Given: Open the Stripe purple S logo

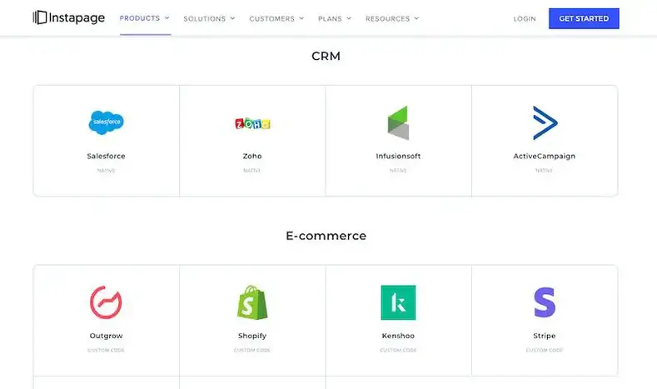Looking at the screenshot, I should [x=545, y=302].
